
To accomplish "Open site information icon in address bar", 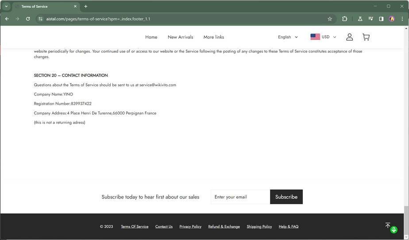I will pyautogui.click(x=40, y=19).
